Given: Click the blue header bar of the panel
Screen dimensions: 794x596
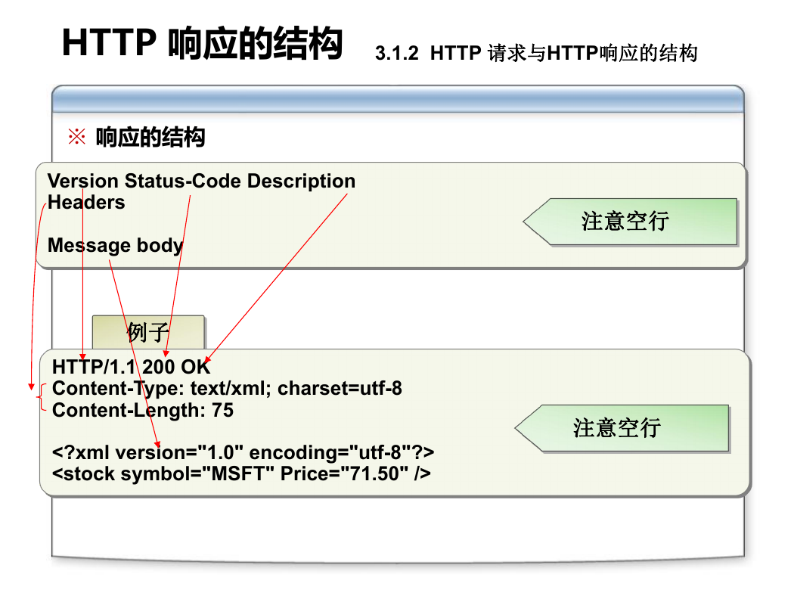Looking at the screenshot, I should click(x=398, y=99).
